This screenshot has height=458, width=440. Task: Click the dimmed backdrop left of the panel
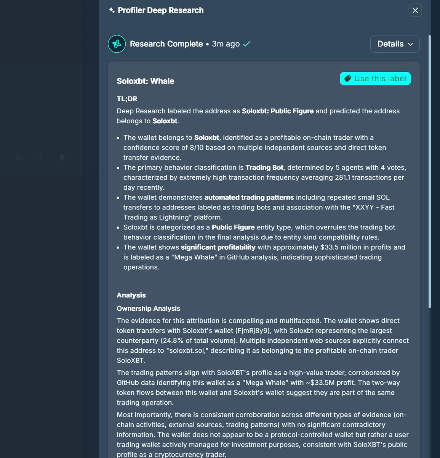click(x=46, y=229)
